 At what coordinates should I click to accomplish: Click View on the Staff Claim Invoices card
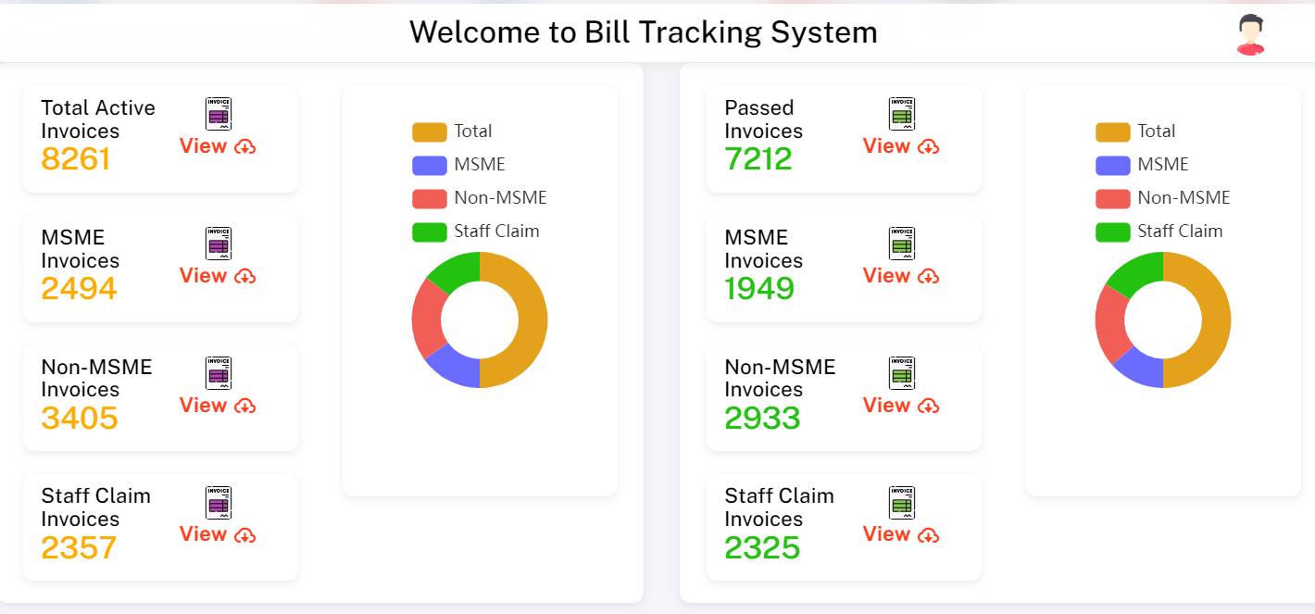click(204, 535)
